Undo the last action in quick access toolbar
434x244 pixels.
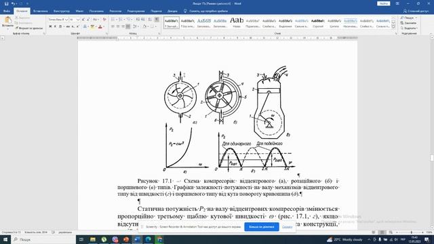click(13, 3)
